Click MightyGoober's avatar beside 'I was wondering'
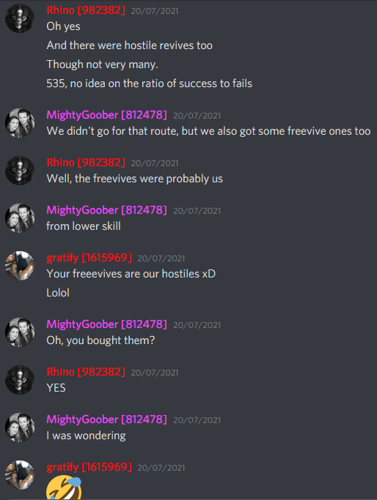 pyautogui.click(x=20, y=428)
